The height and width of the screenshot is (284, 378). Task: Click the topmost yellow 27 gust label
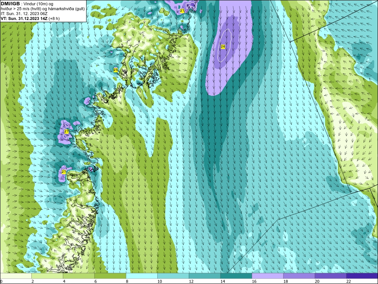pos(182,11)
